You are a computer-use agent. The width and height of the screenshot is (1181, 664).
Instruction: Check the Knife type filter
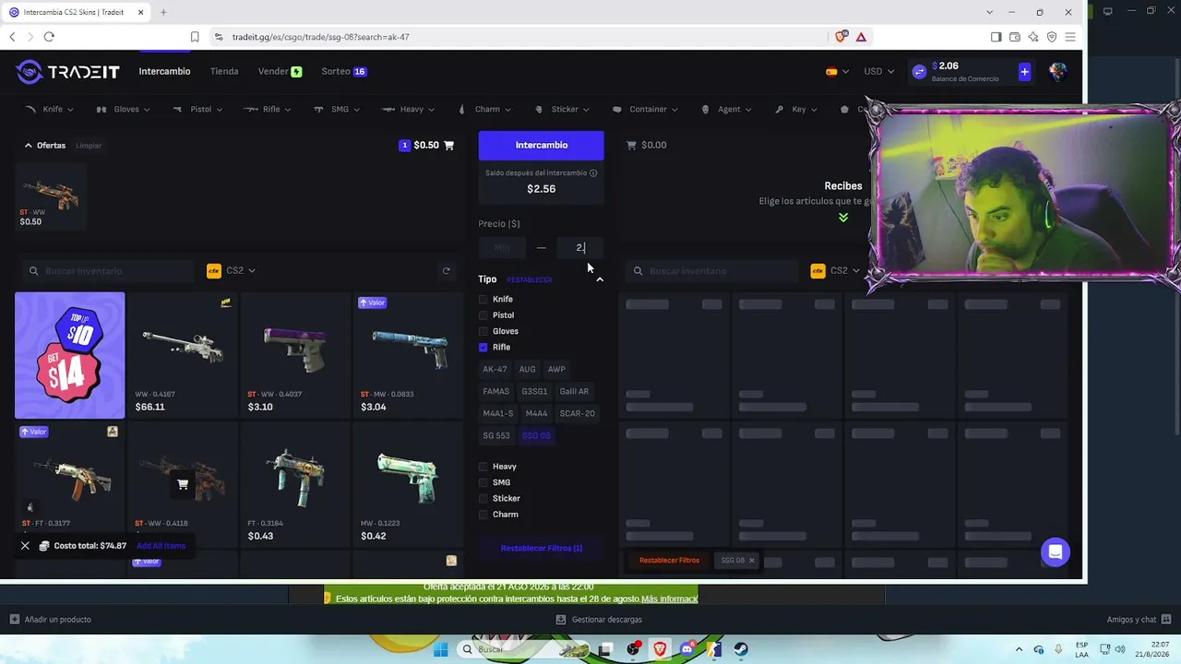coord(483,300)
